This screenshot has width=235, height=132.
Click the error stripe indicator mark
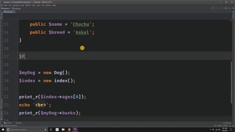click(x=231, y=21)
